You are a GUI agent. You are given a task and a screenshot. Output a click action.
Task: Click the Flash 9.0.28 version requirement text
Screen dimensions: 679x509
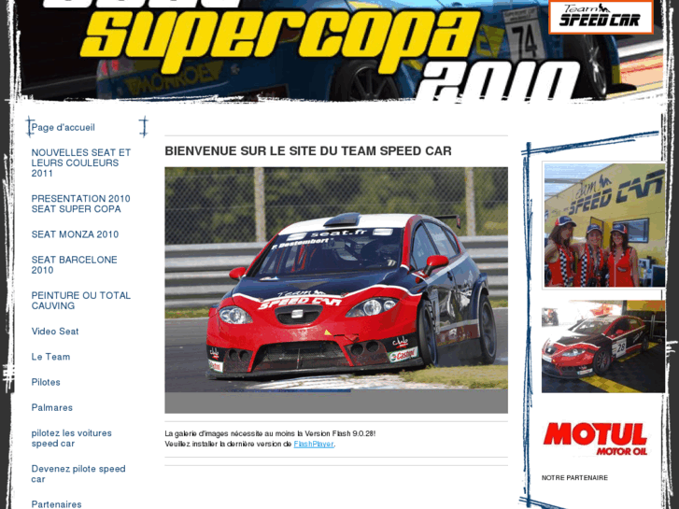click(270, 433)
